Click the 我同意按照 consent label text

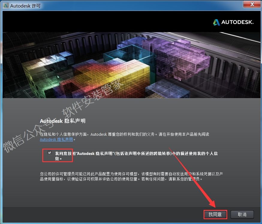[x=136, y=153]
